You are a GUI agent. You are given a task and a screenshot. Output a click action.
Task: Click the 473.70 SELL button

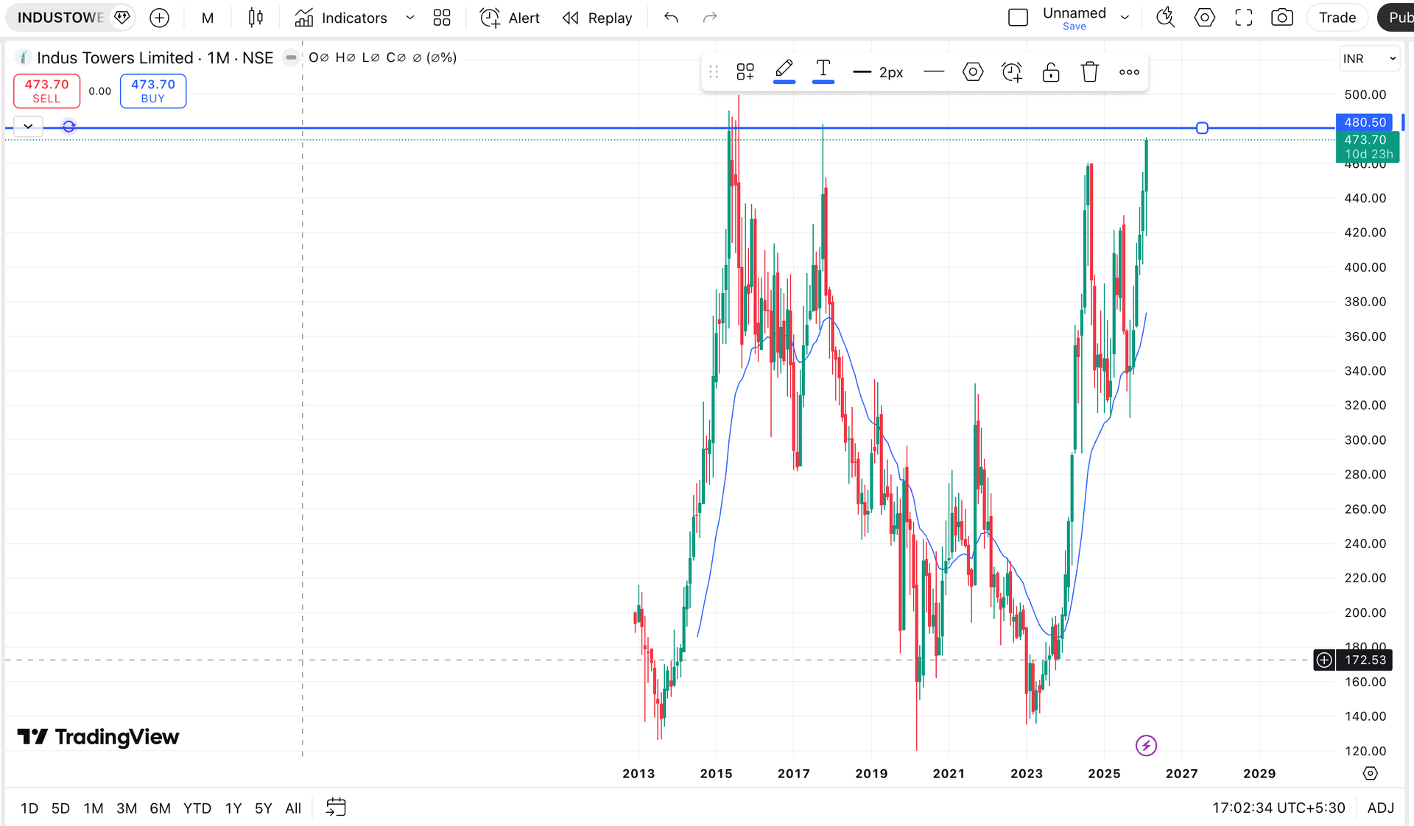pos(46,91)
